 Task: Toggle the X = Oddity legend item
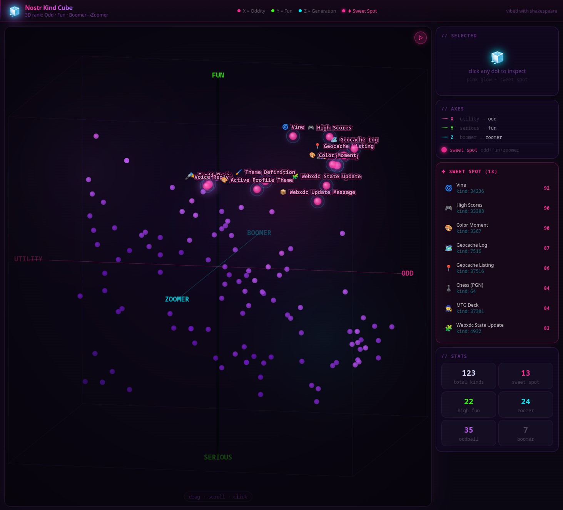click(x=251, y=11)
